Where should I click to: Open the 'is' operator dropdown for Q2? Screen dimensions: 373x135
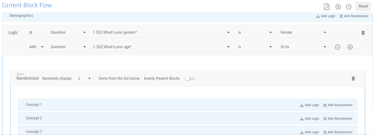pyautogui.click(x=255, y=47)
